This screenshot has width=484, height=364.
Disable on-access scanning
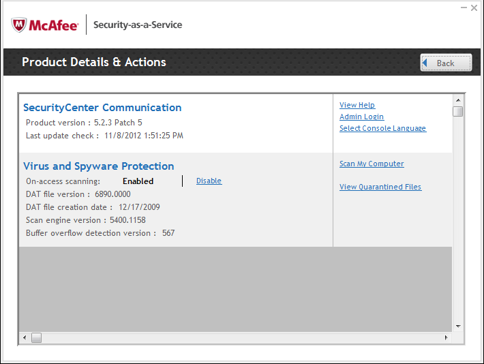tap(209, 181)
